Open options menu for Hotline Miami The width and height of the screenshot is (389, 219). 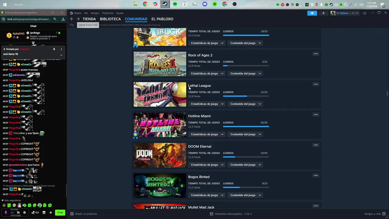(x=316, y=115)
